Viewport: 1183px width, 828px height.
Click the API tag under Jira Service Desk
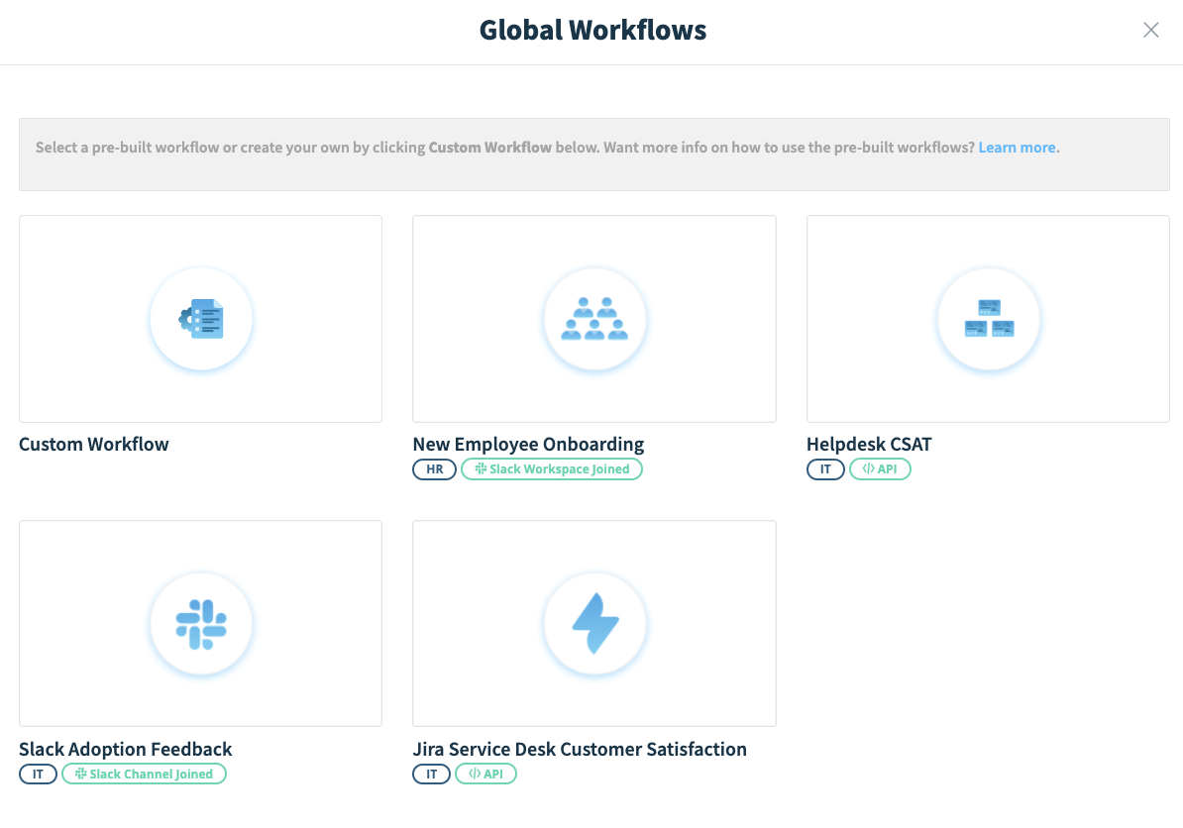coord(485,774)
